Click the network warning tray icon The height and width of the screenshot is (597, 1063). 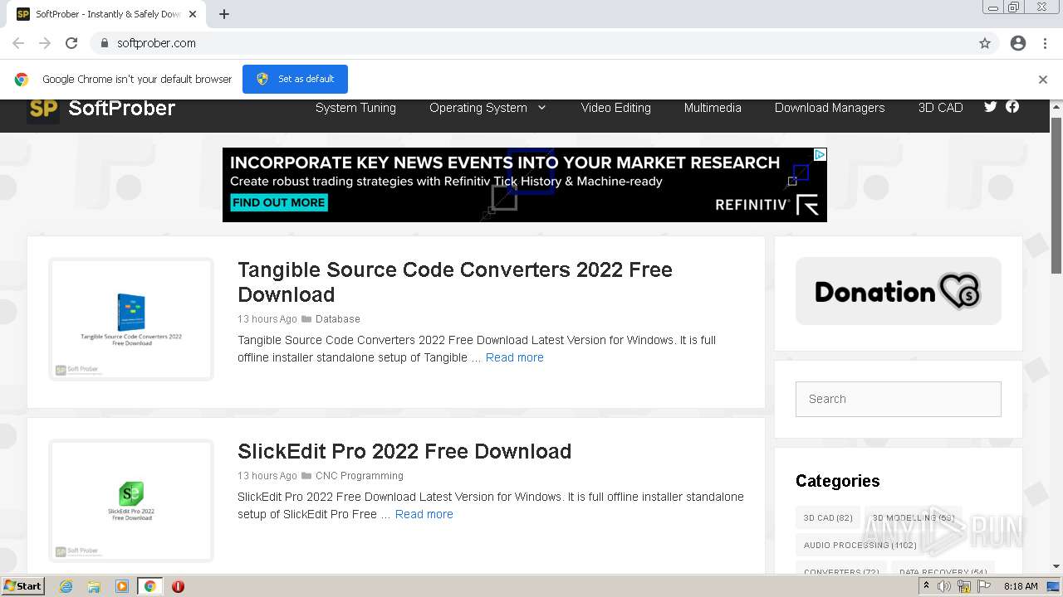click(964, 586)
